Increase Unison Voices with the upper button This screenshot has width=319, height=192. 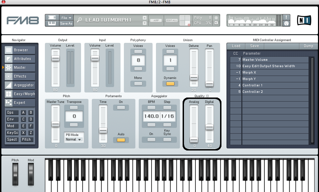(170, 51)
